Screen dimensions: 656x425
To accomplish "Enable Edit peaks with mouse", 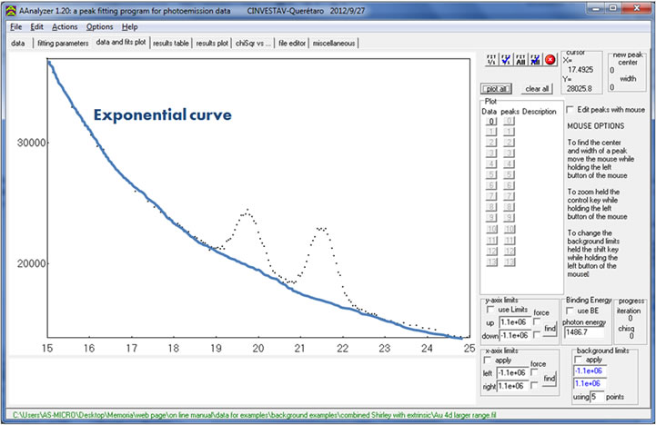I will tap(570, 109).
